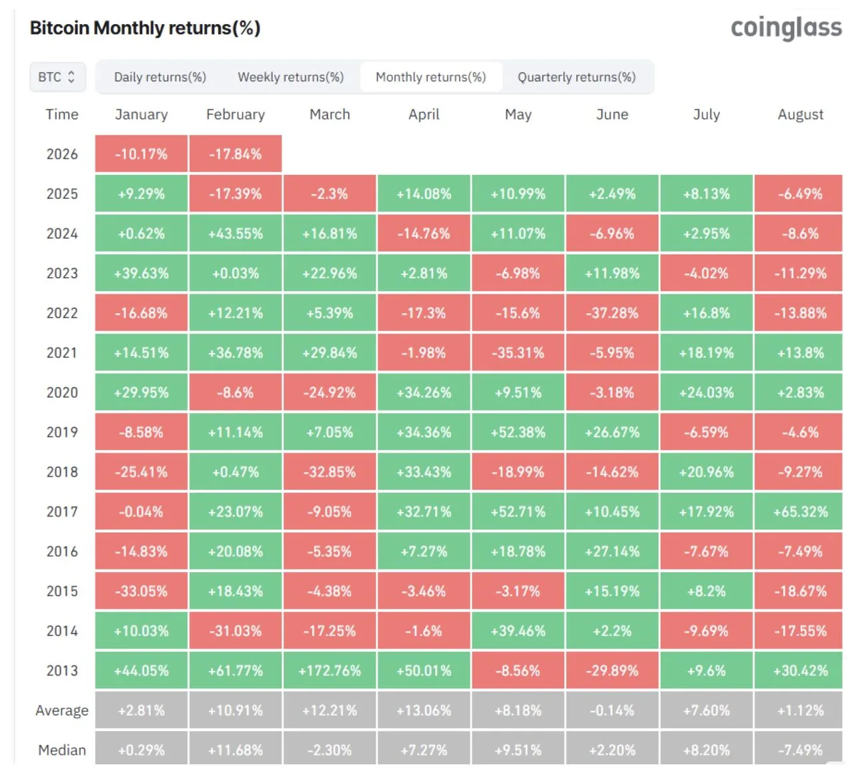Expand coin selection from the BTC combo box
This screenshot has width=854, height=777.
click(57, 77)
